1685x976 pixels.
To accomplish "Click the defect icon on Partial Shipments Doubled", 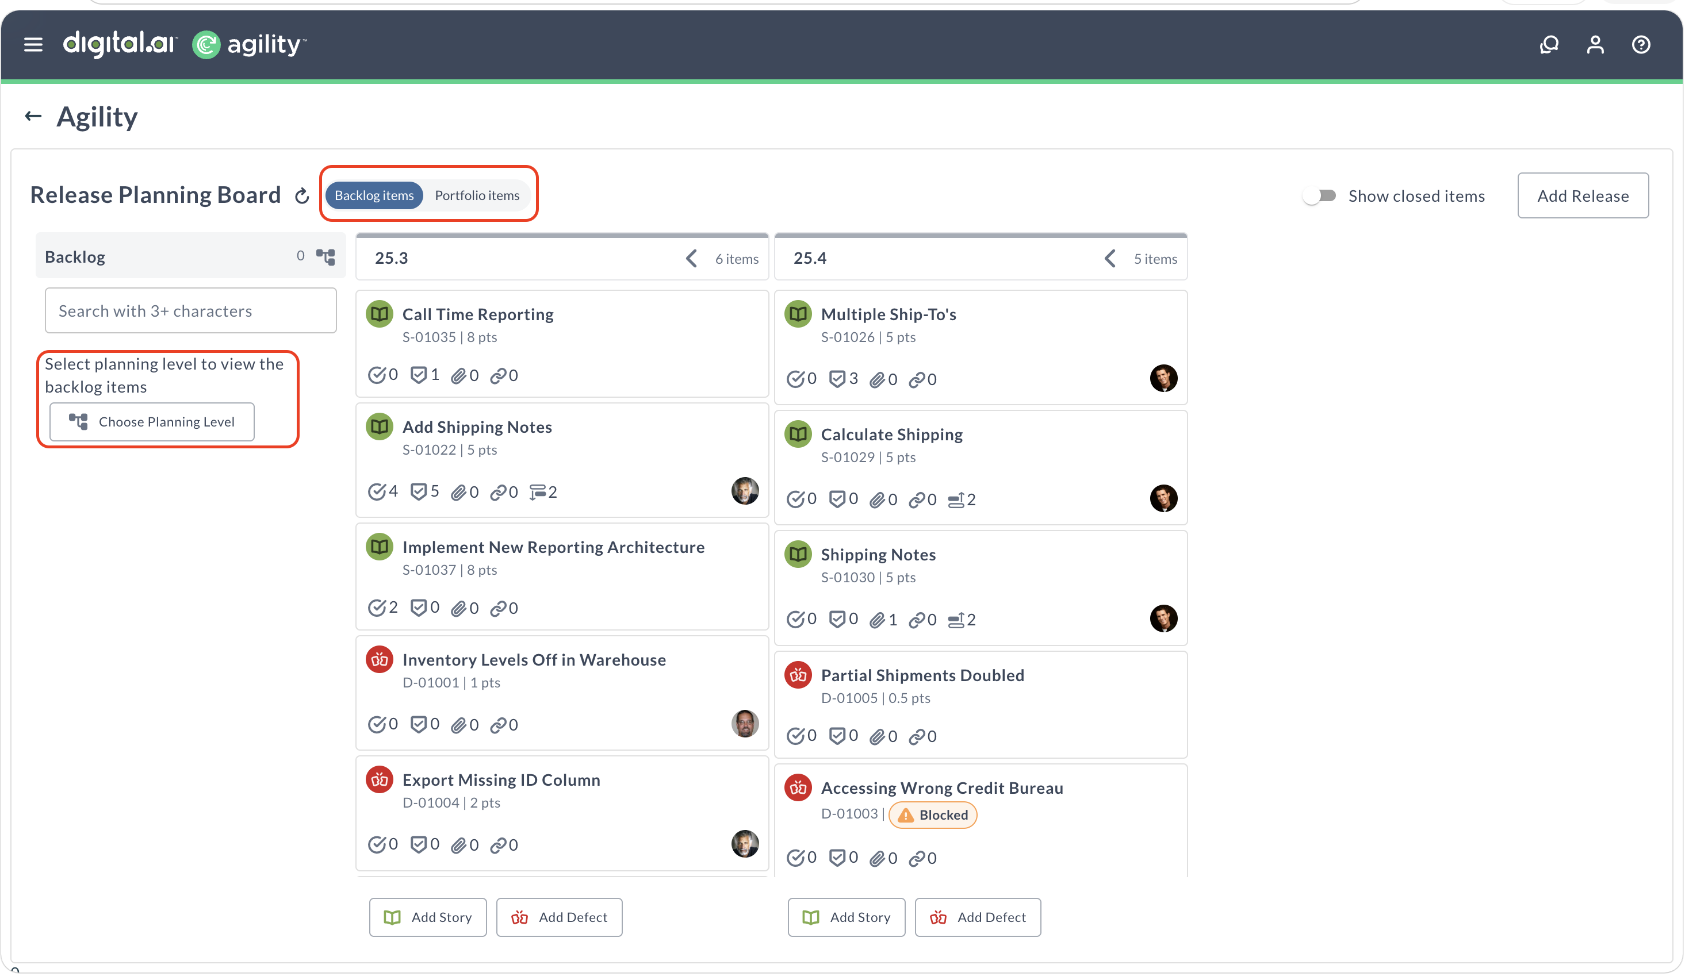I will [798, 674].
